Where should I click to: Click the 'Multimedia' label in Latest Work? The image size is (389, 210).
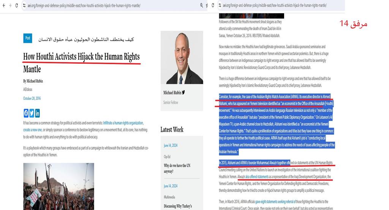point(169,197)
